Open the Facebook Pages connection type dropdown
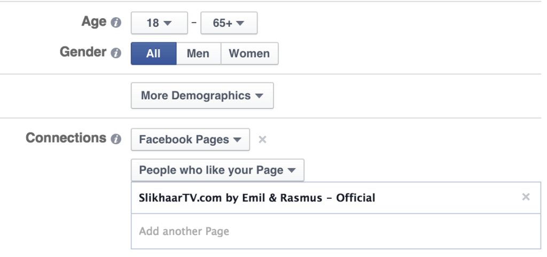The height and width of the screenshot is (257, 547). pyautogui.click(x=191, y=139)
